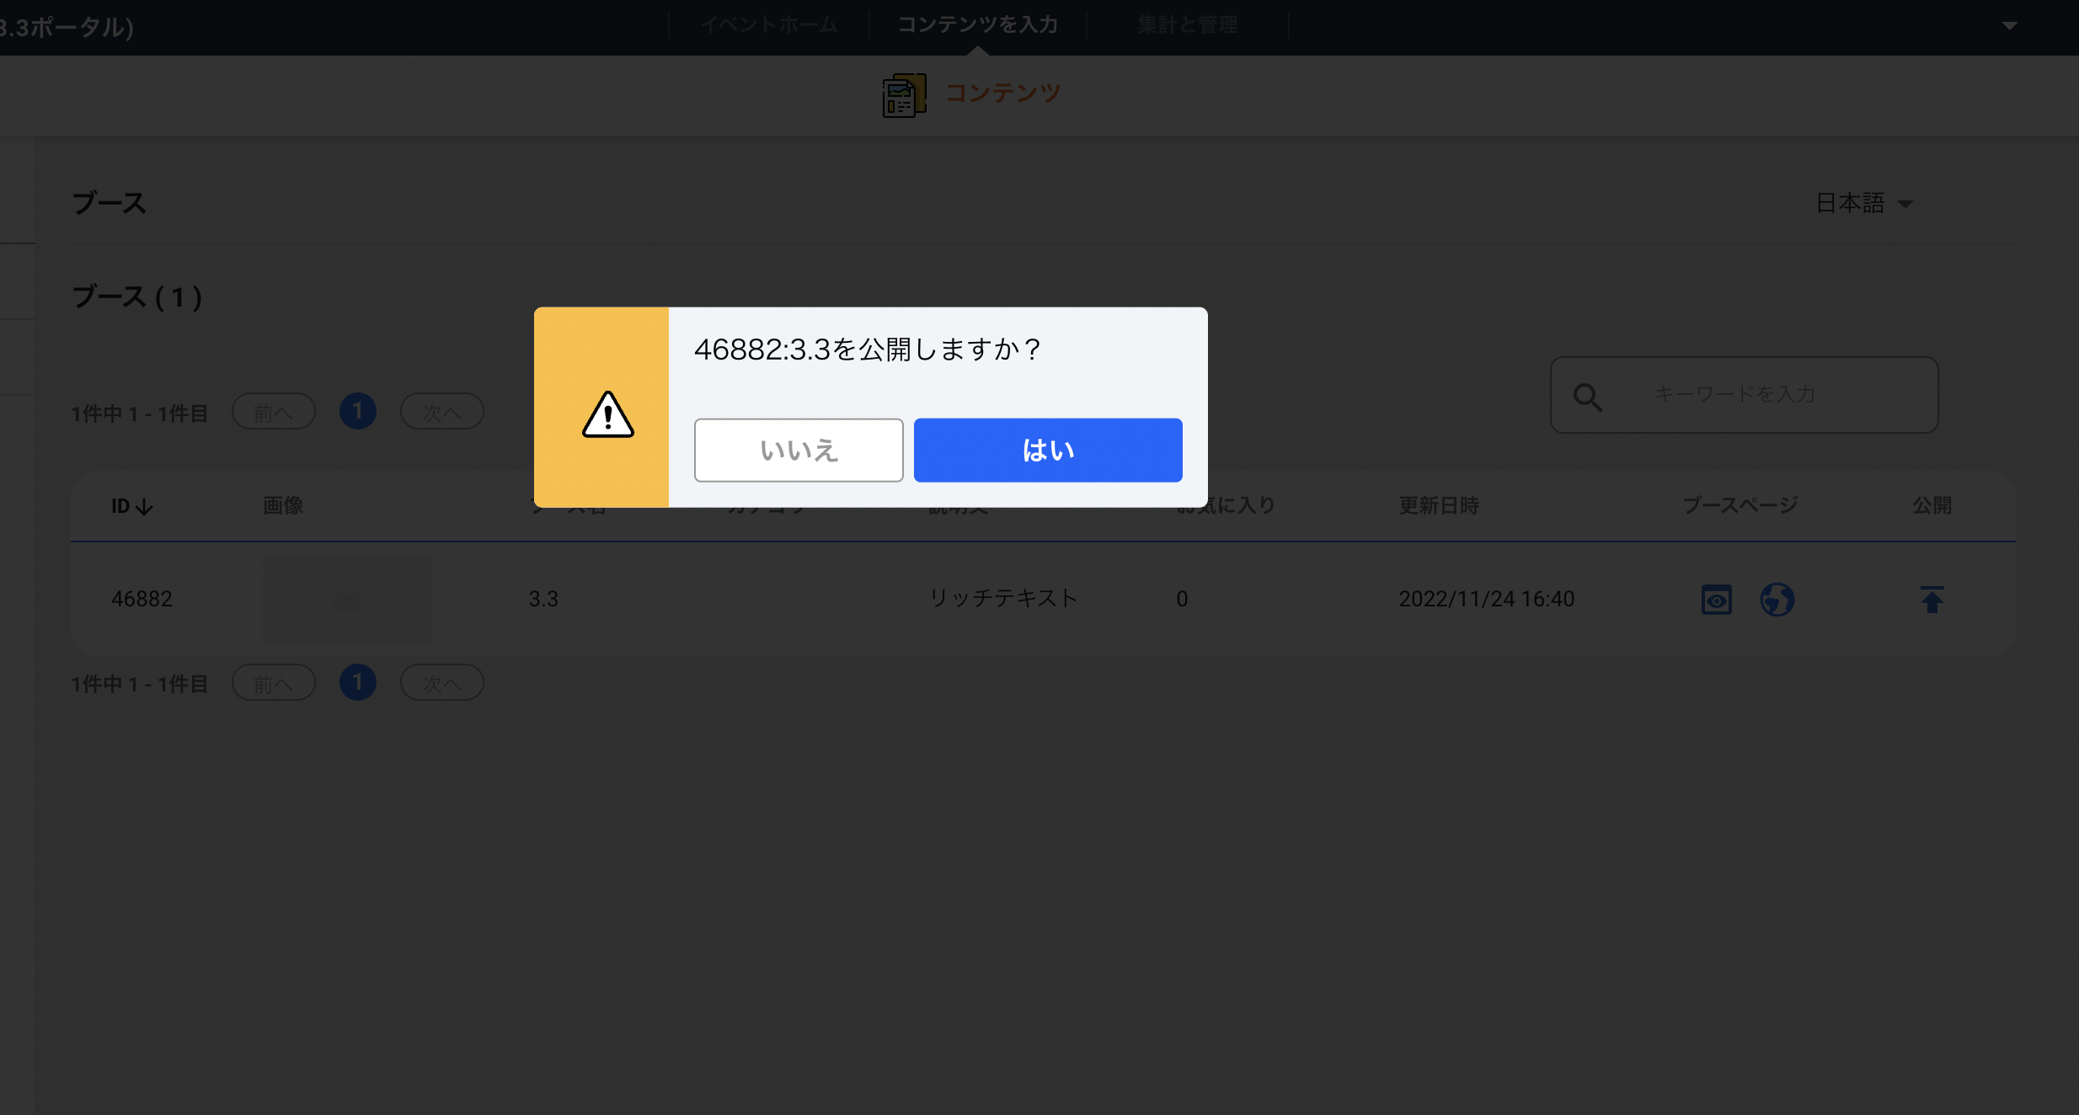Open the top-right account dropdown arrow
This screenshot has width=2079, height=1115.
coord(2010,26)
